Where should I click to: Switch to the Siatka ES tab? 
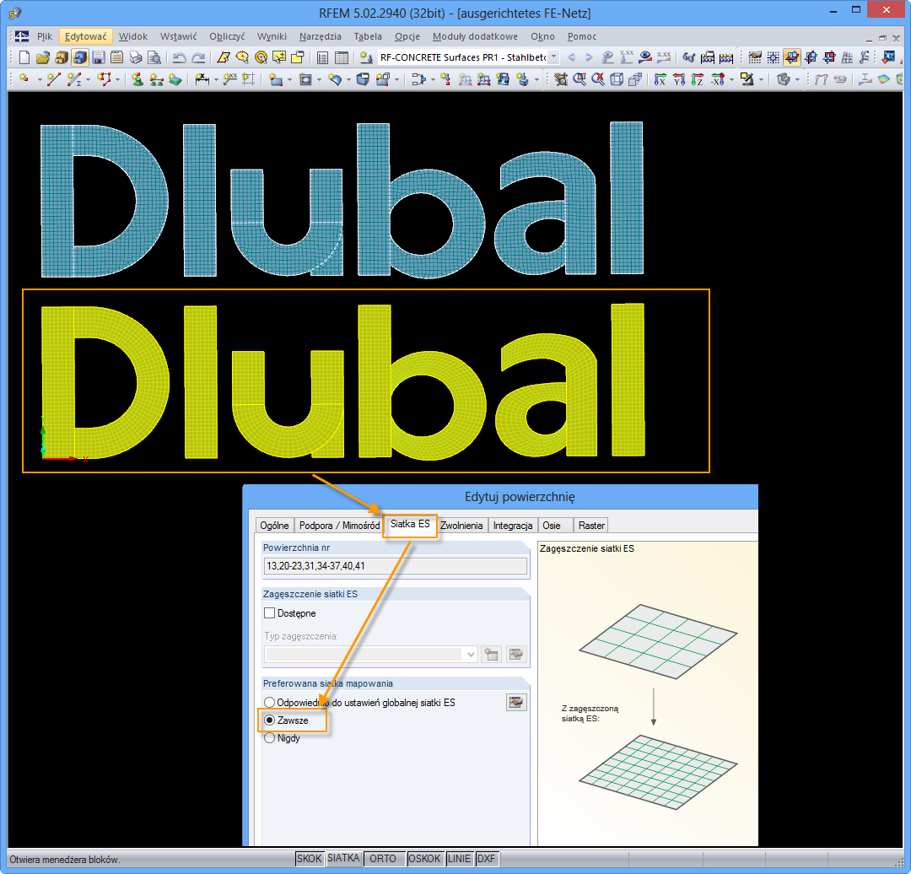click(410, 524)
